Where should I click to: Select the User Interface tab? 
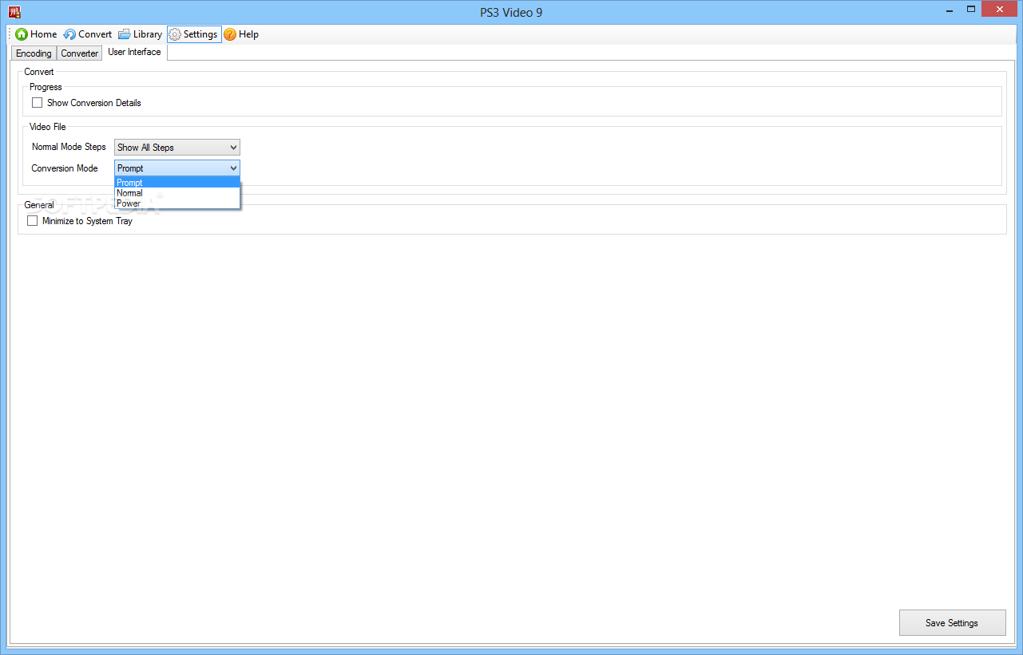(134, 52)
